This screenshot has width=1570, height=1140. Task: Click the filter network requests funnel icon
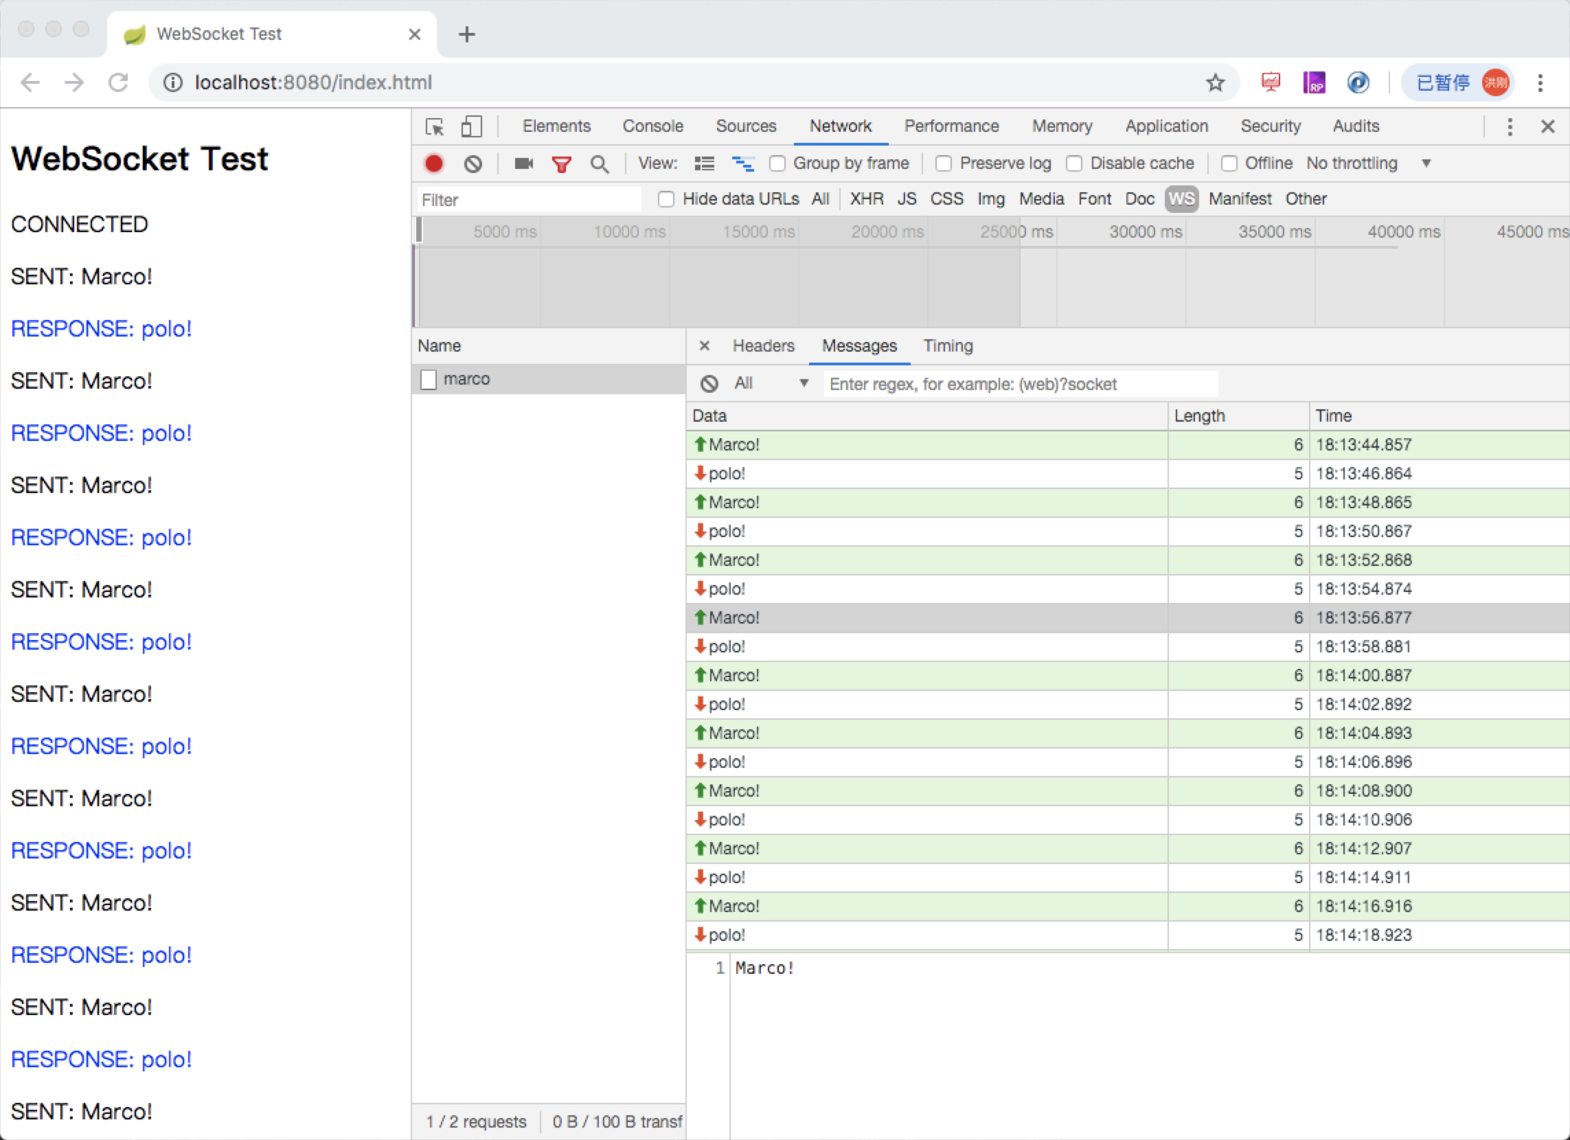click(x=563, y=163)
